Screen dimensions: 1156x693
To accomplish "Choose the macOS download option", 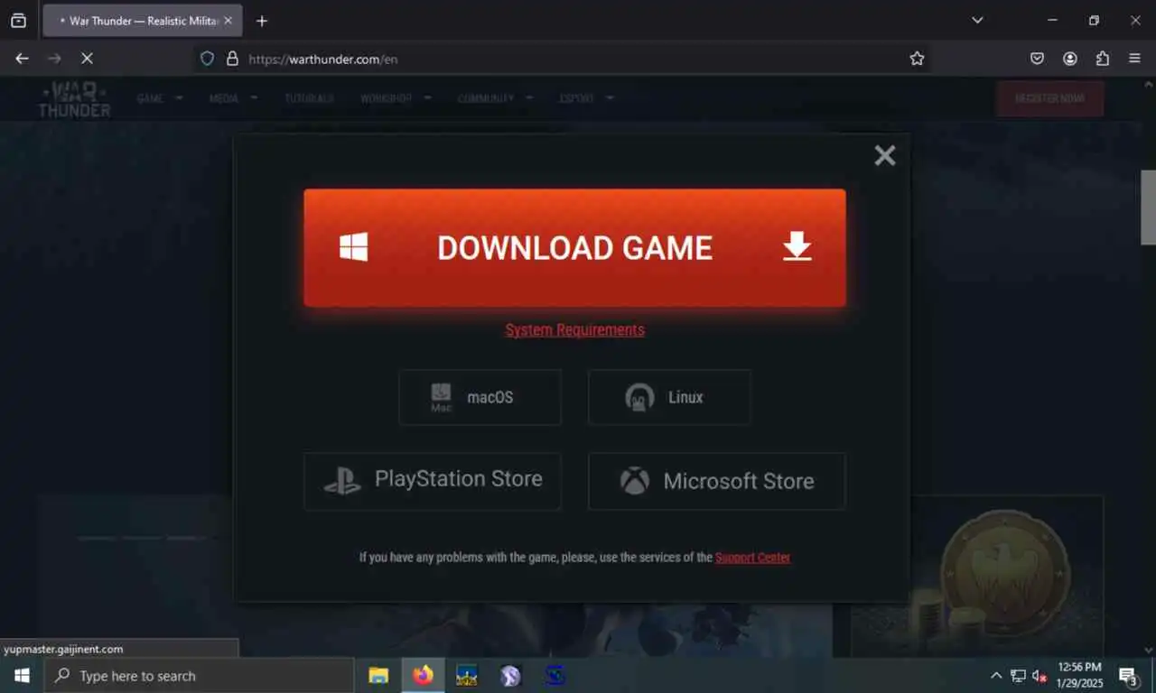I will click(480, 397).
